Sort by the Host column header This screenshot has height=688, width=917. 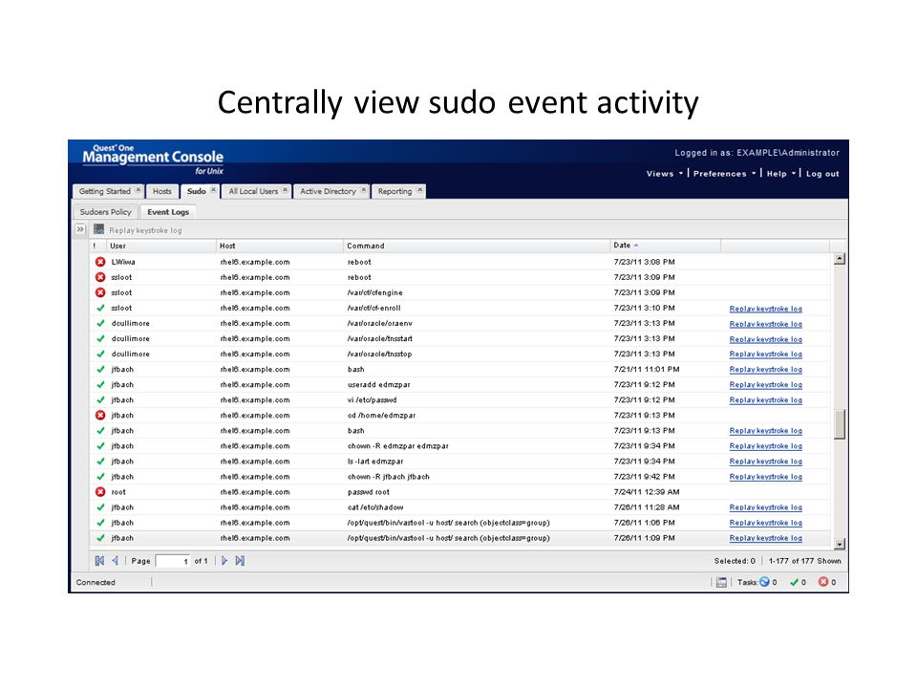coord(280,246)
